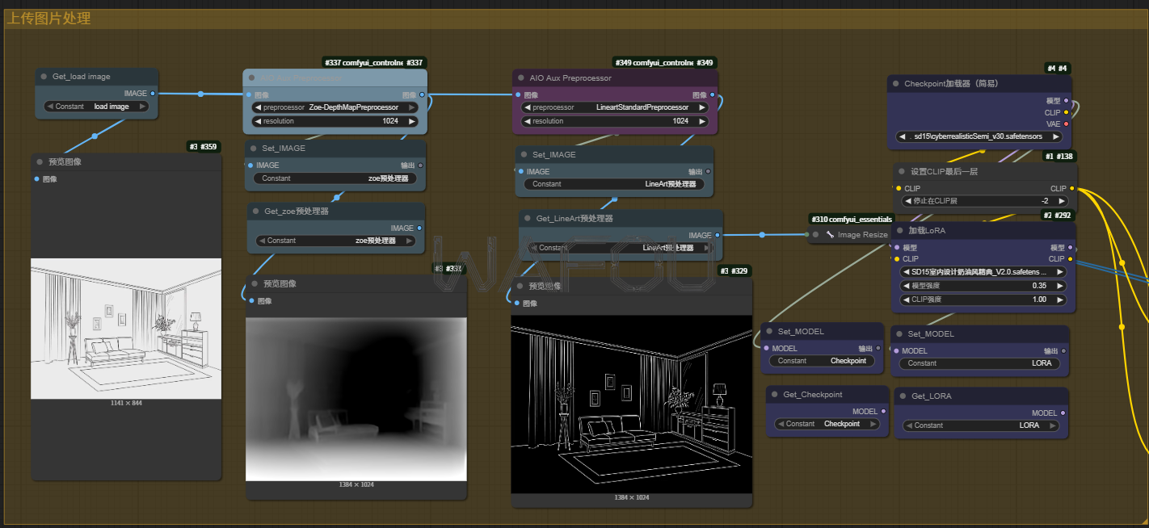Viewport: 1149px width, 528px height.
Task: Click Constant field showing LORA in Set_MODEL
Action: pyautogui.click(x=980, y=363)
